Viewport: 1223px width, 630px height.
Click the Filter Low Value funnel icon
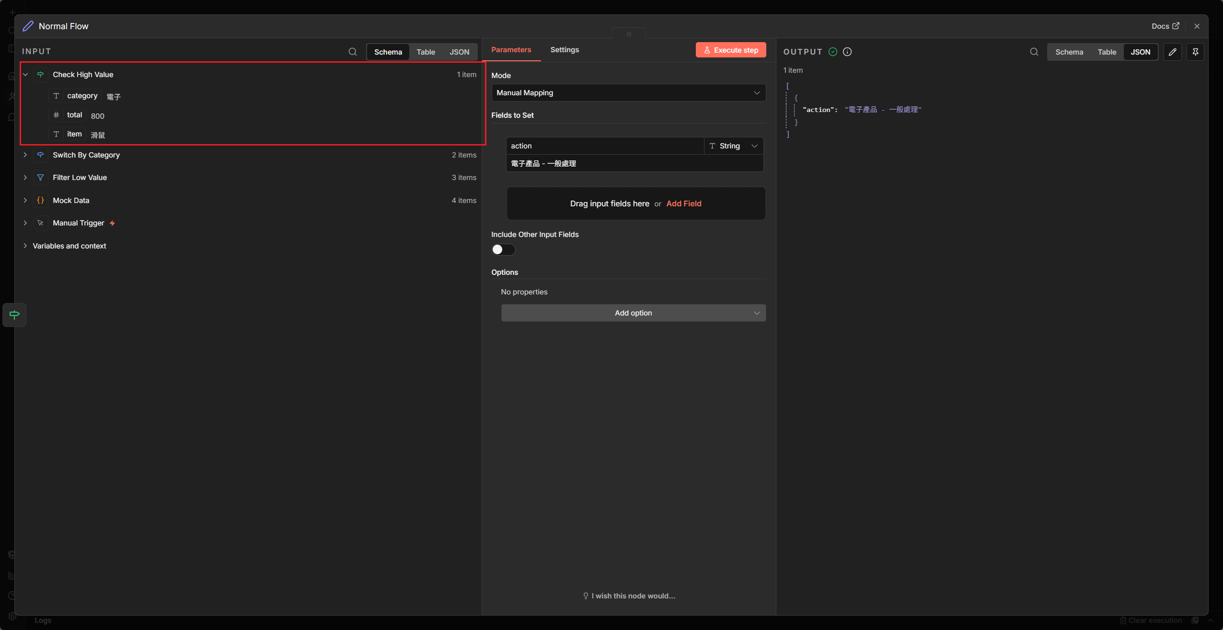click(x=41, y=178)
